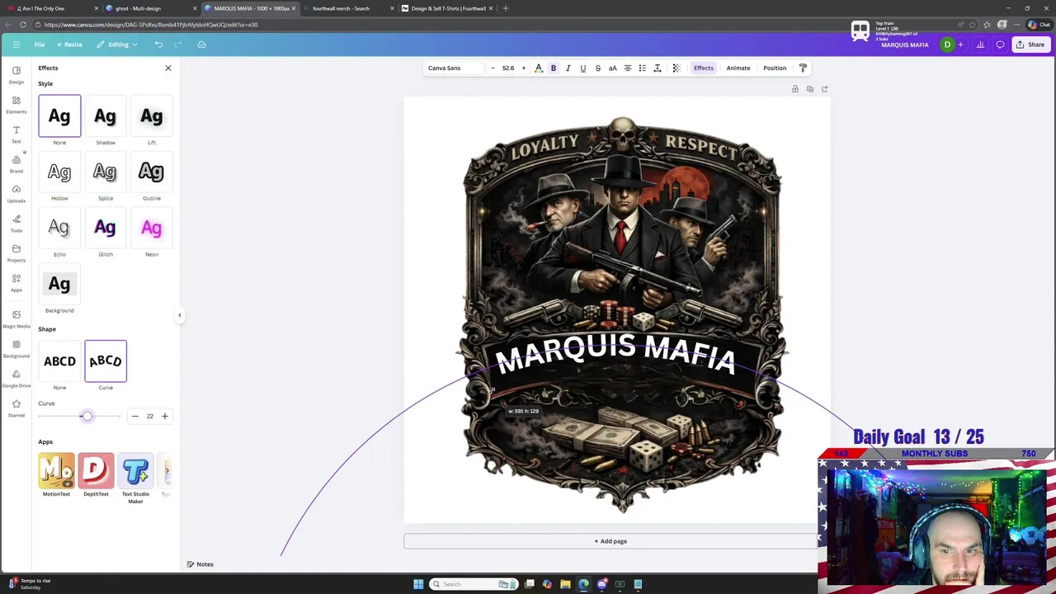Increase curve value with plus

[165, 416]
